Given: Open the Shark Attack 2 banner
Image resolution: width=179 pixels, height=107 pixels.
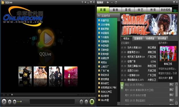Looking at the screenshot, I should [149, 25].
